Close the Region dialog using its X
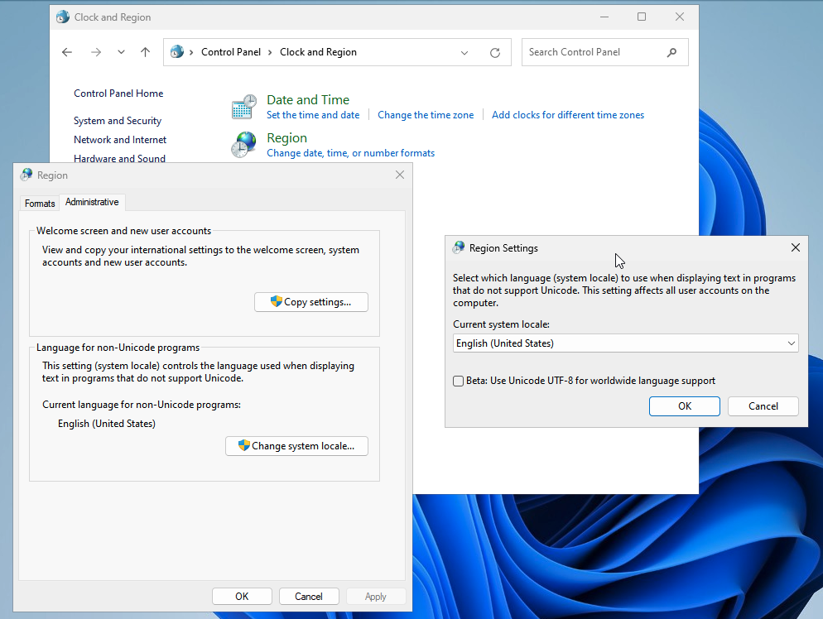 [x=400, y=175]
